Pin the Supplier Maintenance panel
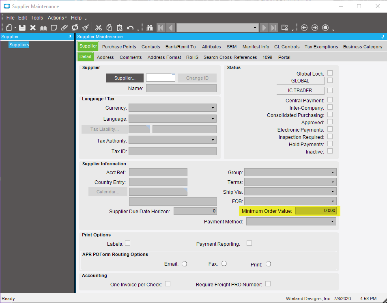Viewport: 387px width, 303px height. (x=383, y=37)
